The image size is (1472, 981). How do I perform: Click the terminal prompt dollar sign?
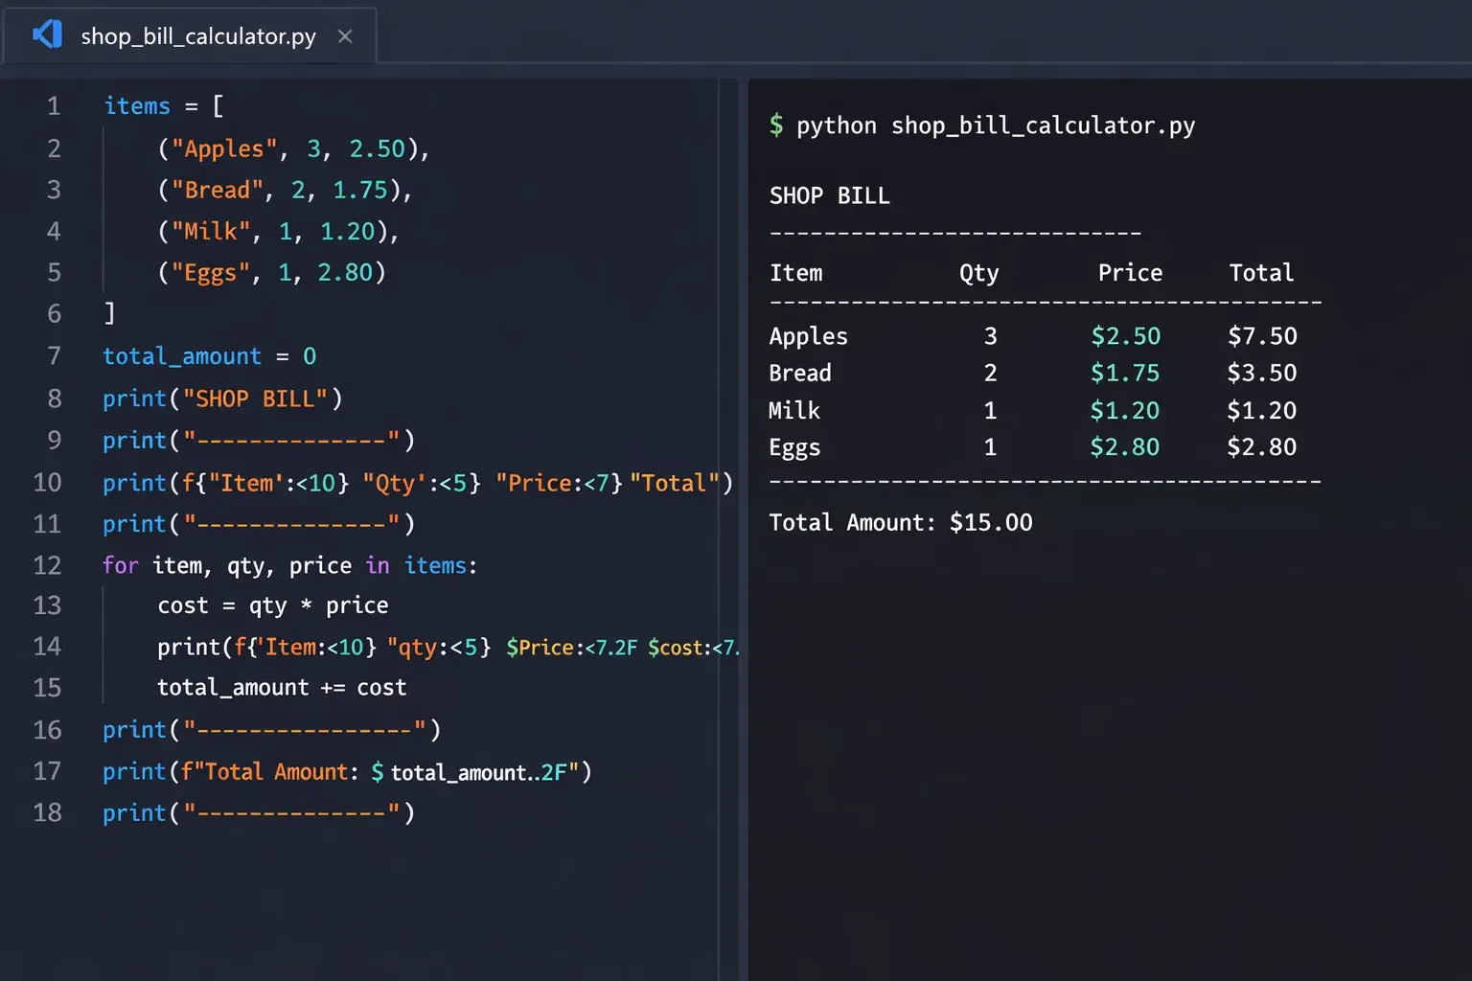(776, 125)
